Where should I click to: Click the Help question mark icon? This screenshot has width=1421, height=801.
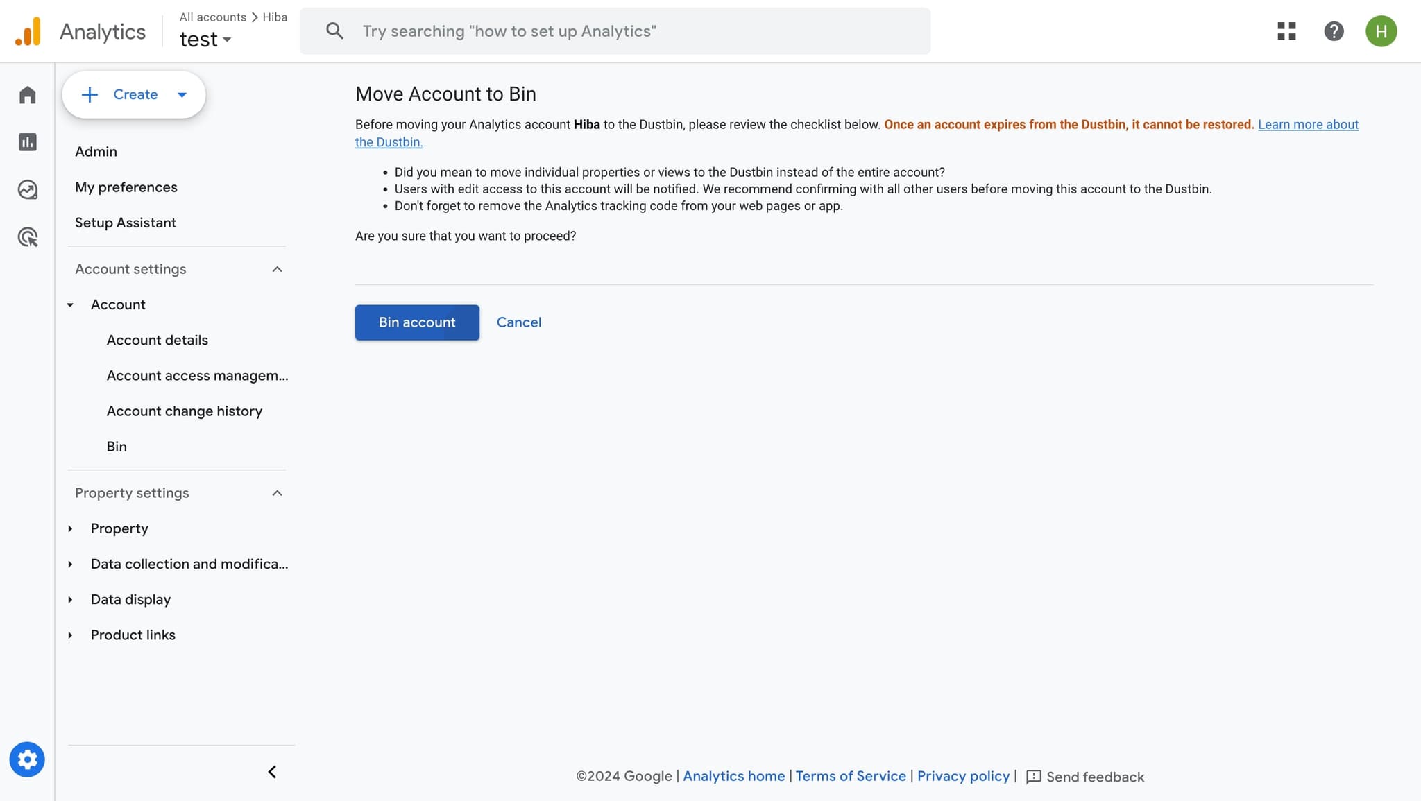tap(1334, 31)
